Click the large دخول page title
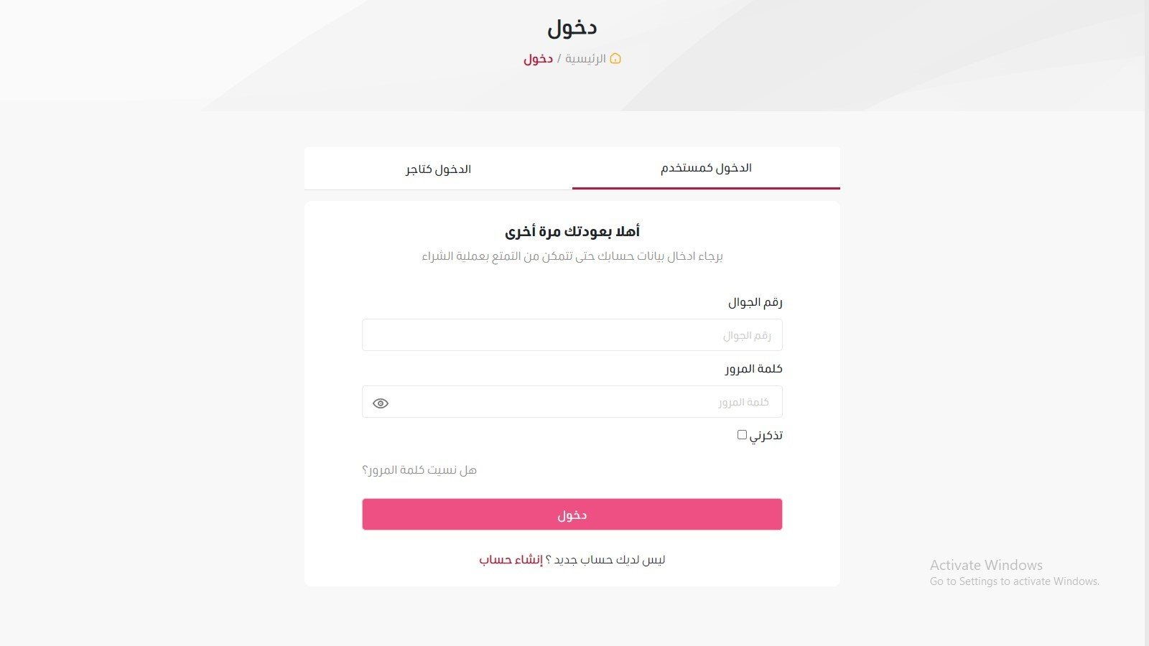Image resolution: width=1149 pixels, height=646 pixels. [x=572, y=28]
